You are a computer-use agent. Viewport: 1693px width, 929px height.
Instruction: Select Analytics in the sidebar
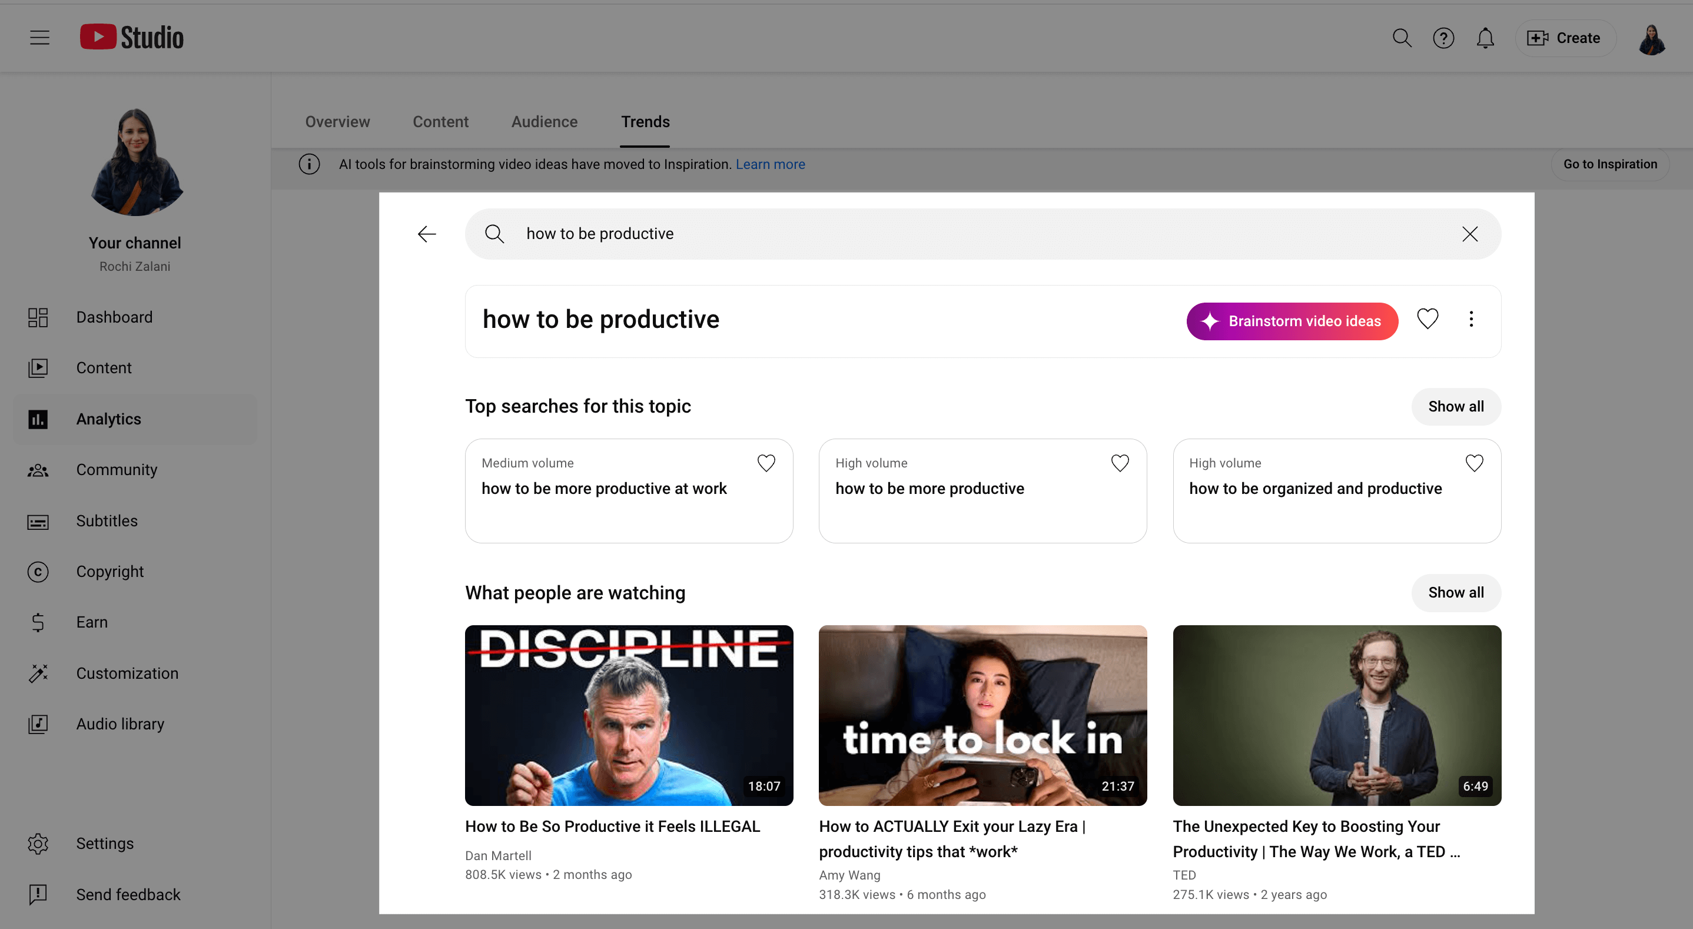tap(108, 419)
